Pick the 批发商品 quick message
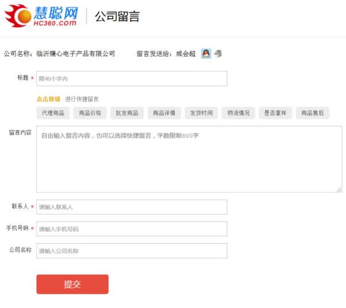The width and height of the screenshot is (346, 308). coord(127,113)
